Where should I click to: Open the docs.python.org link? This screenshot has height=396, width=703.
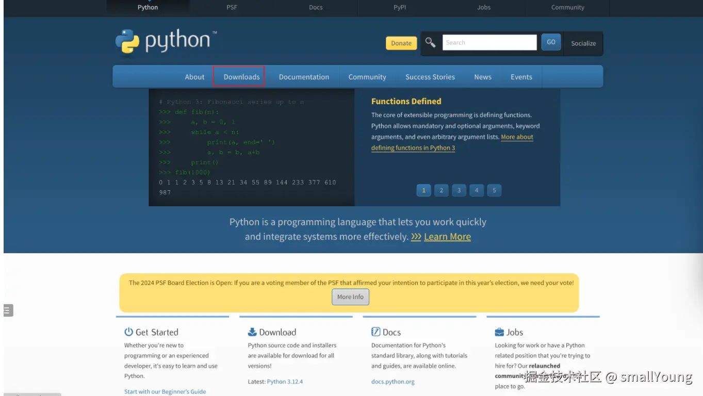pyautogui.click(x=393, y=382)
